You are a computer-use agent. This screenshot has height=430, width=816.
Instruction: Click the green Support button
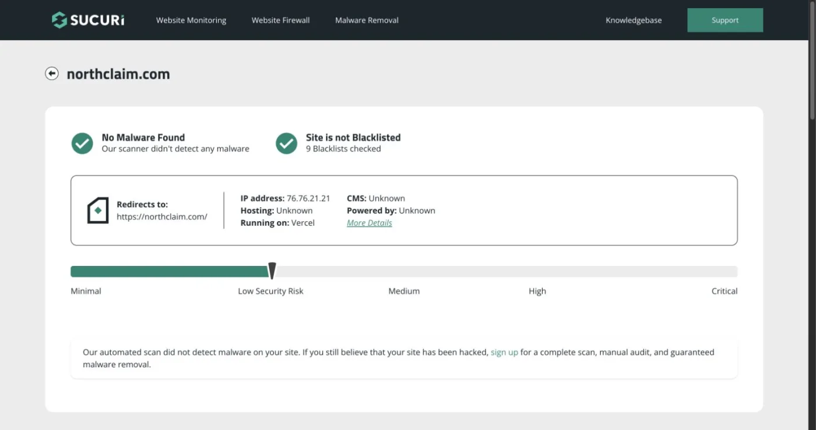click(725, 20)
